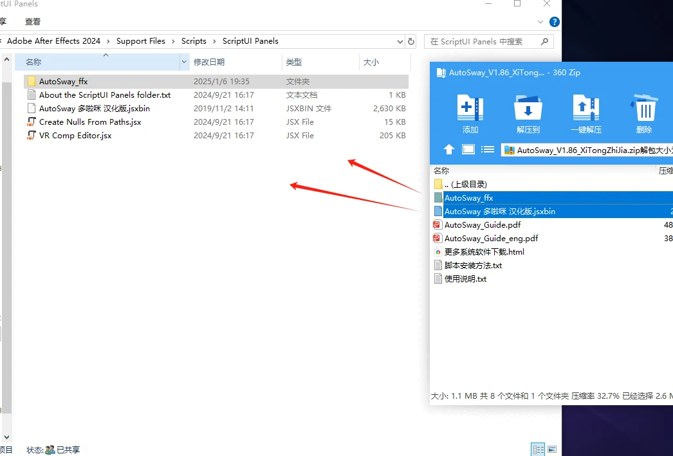Click the JSXBIN 文件 type cell
The width and height of the screenshot is (673, 456).
(x=309, y=109)
